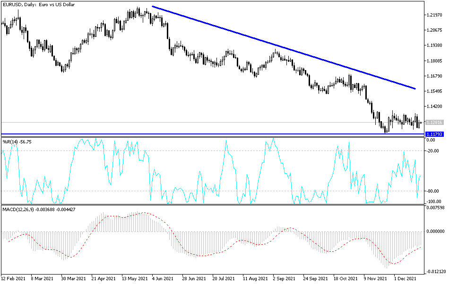
Task: Click the blue 1.11793 price tag
Action: (434, 134)
